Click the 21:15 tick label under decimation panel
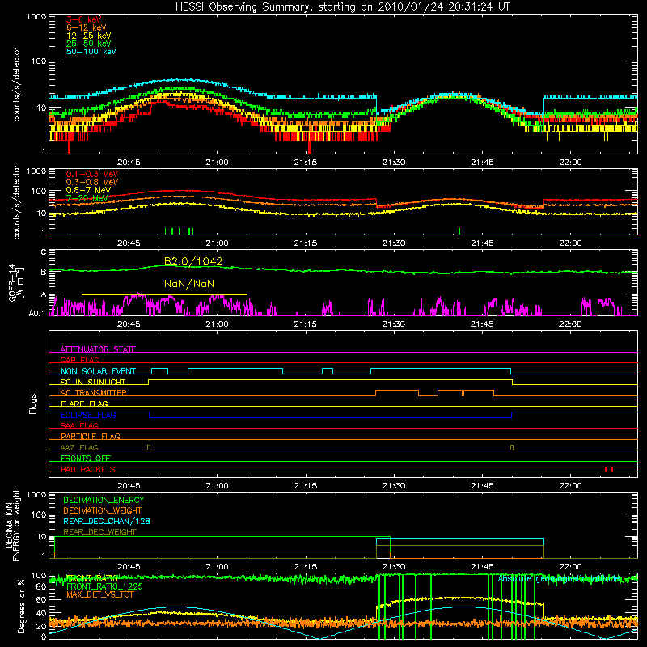The height and width of the screenshot is (647, 647). click(306, 567)
